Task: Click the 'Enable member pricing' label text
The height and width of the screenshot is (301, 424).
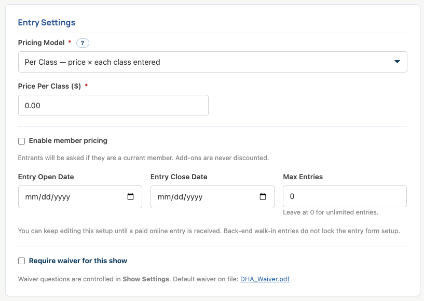Action: click(68, 140)
